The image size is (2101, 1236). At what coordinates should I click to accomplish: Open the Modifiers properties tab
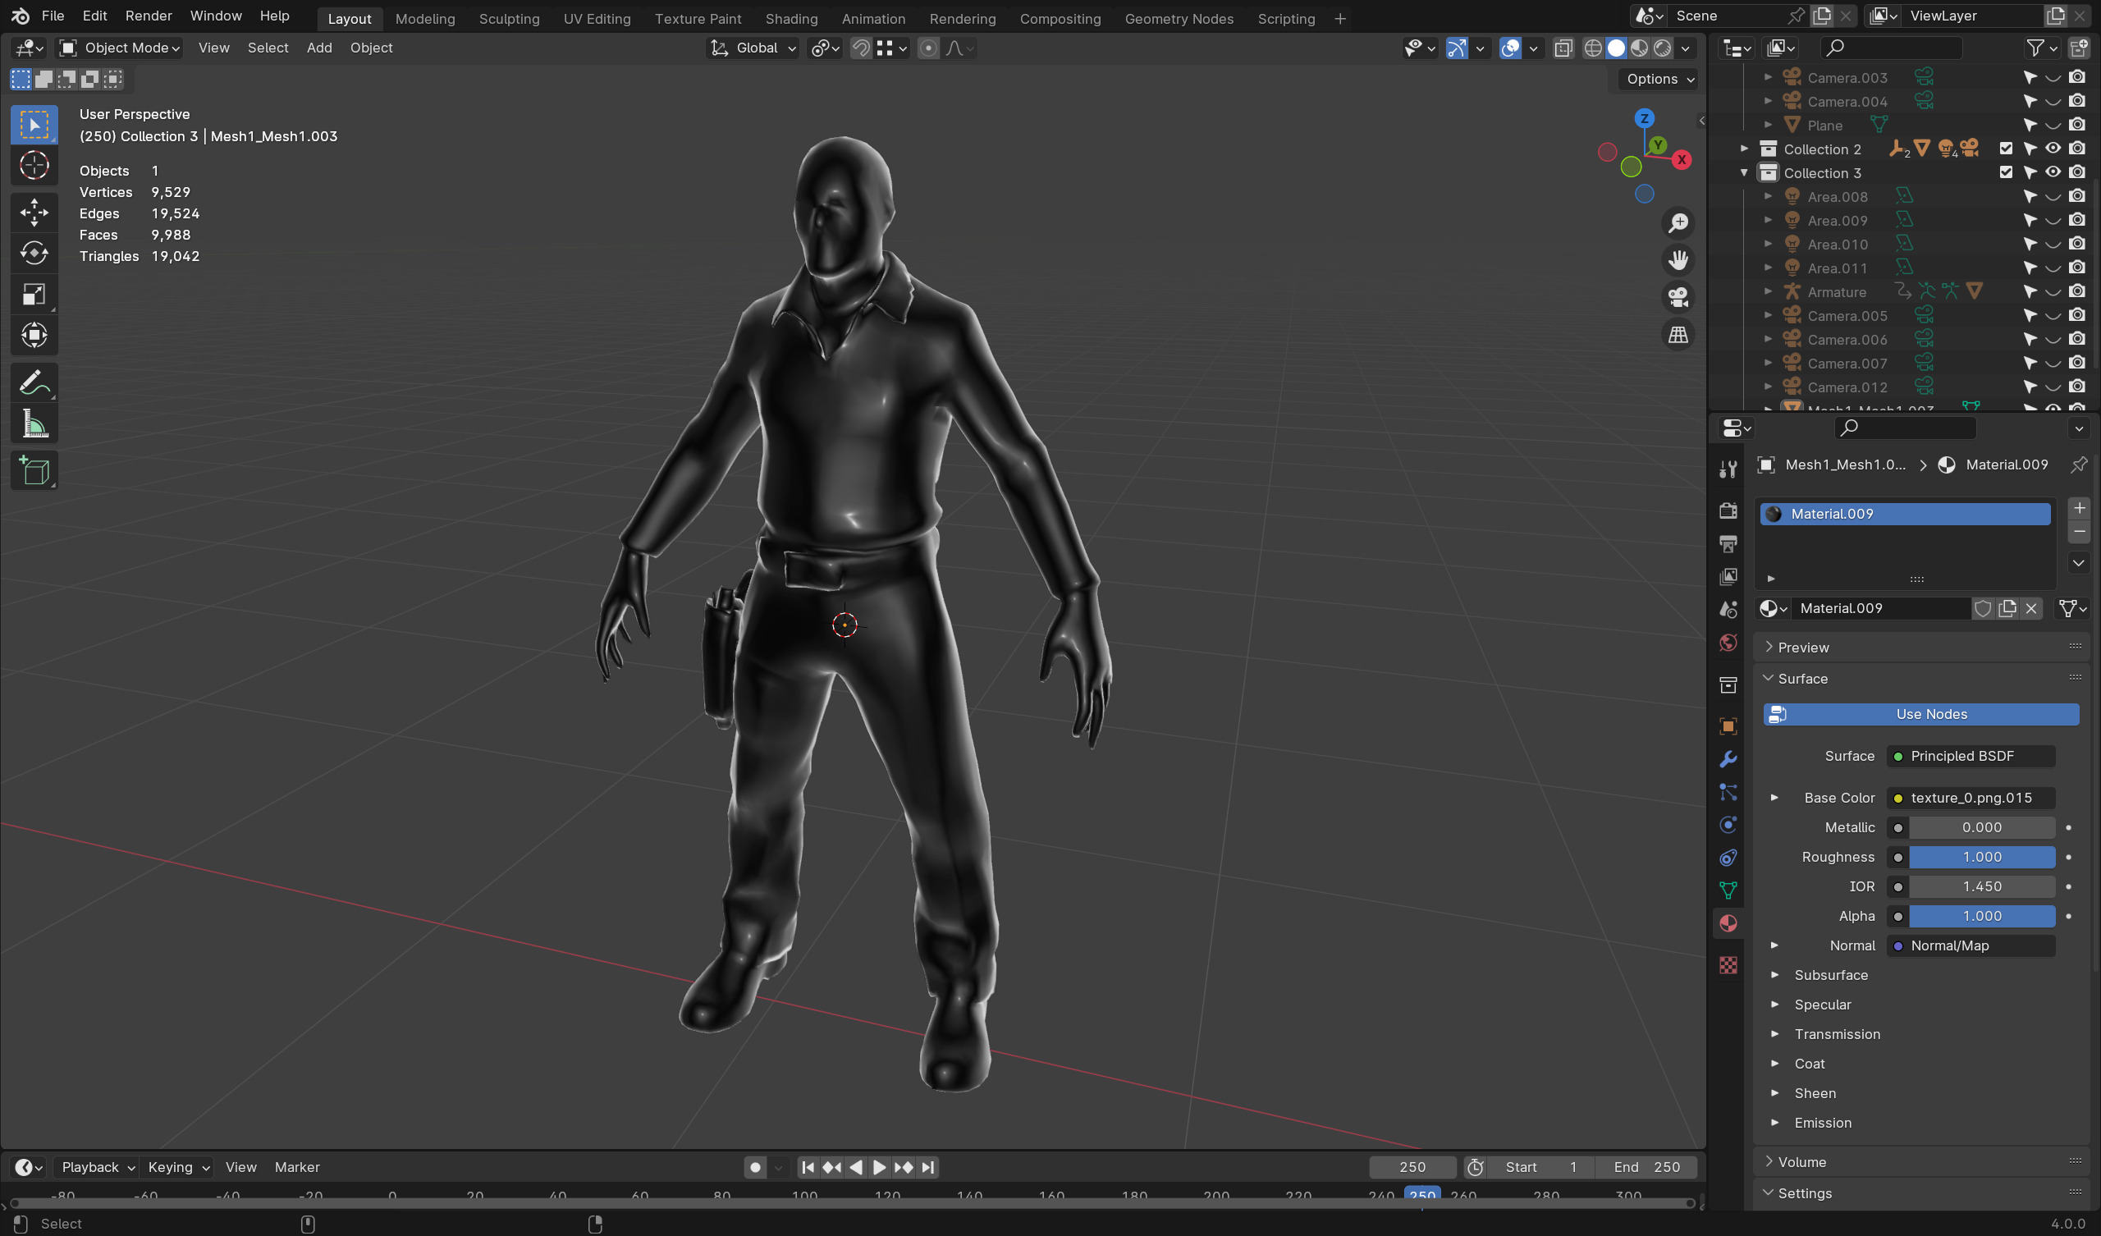coord(1728,759)
